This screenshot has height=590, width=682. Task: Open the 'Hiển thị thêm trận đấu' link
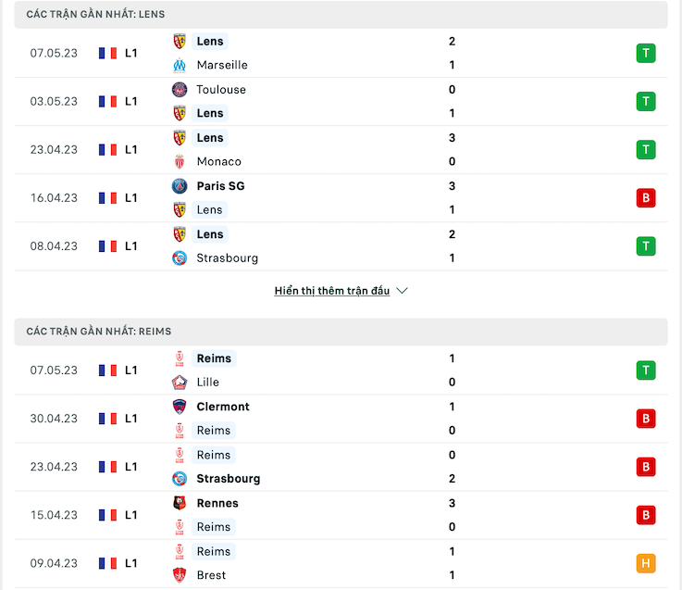(332, 291)
